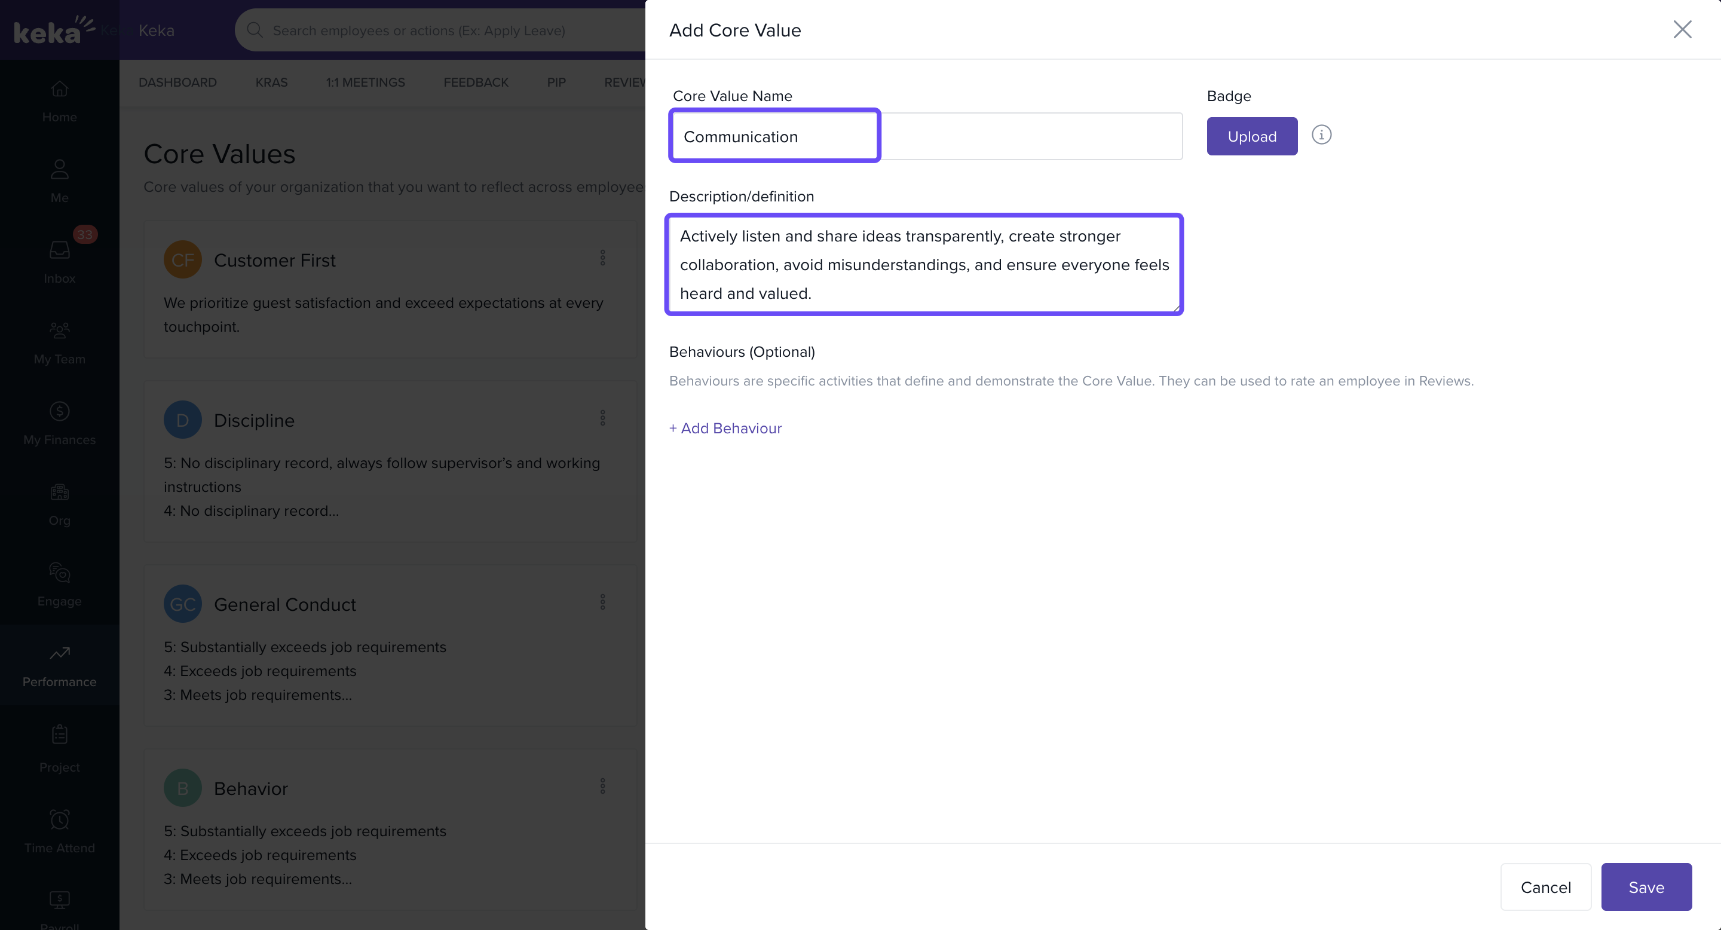Expand the Discipline three-dot menu

click(x=602, y=418)
